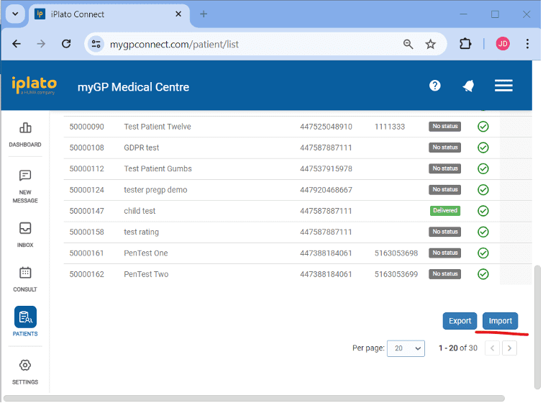The image size is (543, 403).
Task: Open notifications bell icon
Action: (468, 86)
